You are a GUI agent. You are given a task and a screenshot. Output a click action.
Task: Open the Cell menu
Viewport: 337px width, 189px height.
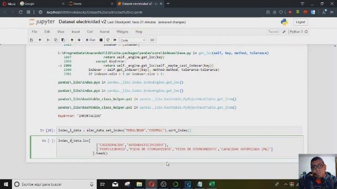[90, 31]
